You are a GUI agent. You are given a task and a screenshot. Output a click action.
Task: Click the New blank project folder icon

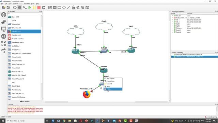[4, 8]
